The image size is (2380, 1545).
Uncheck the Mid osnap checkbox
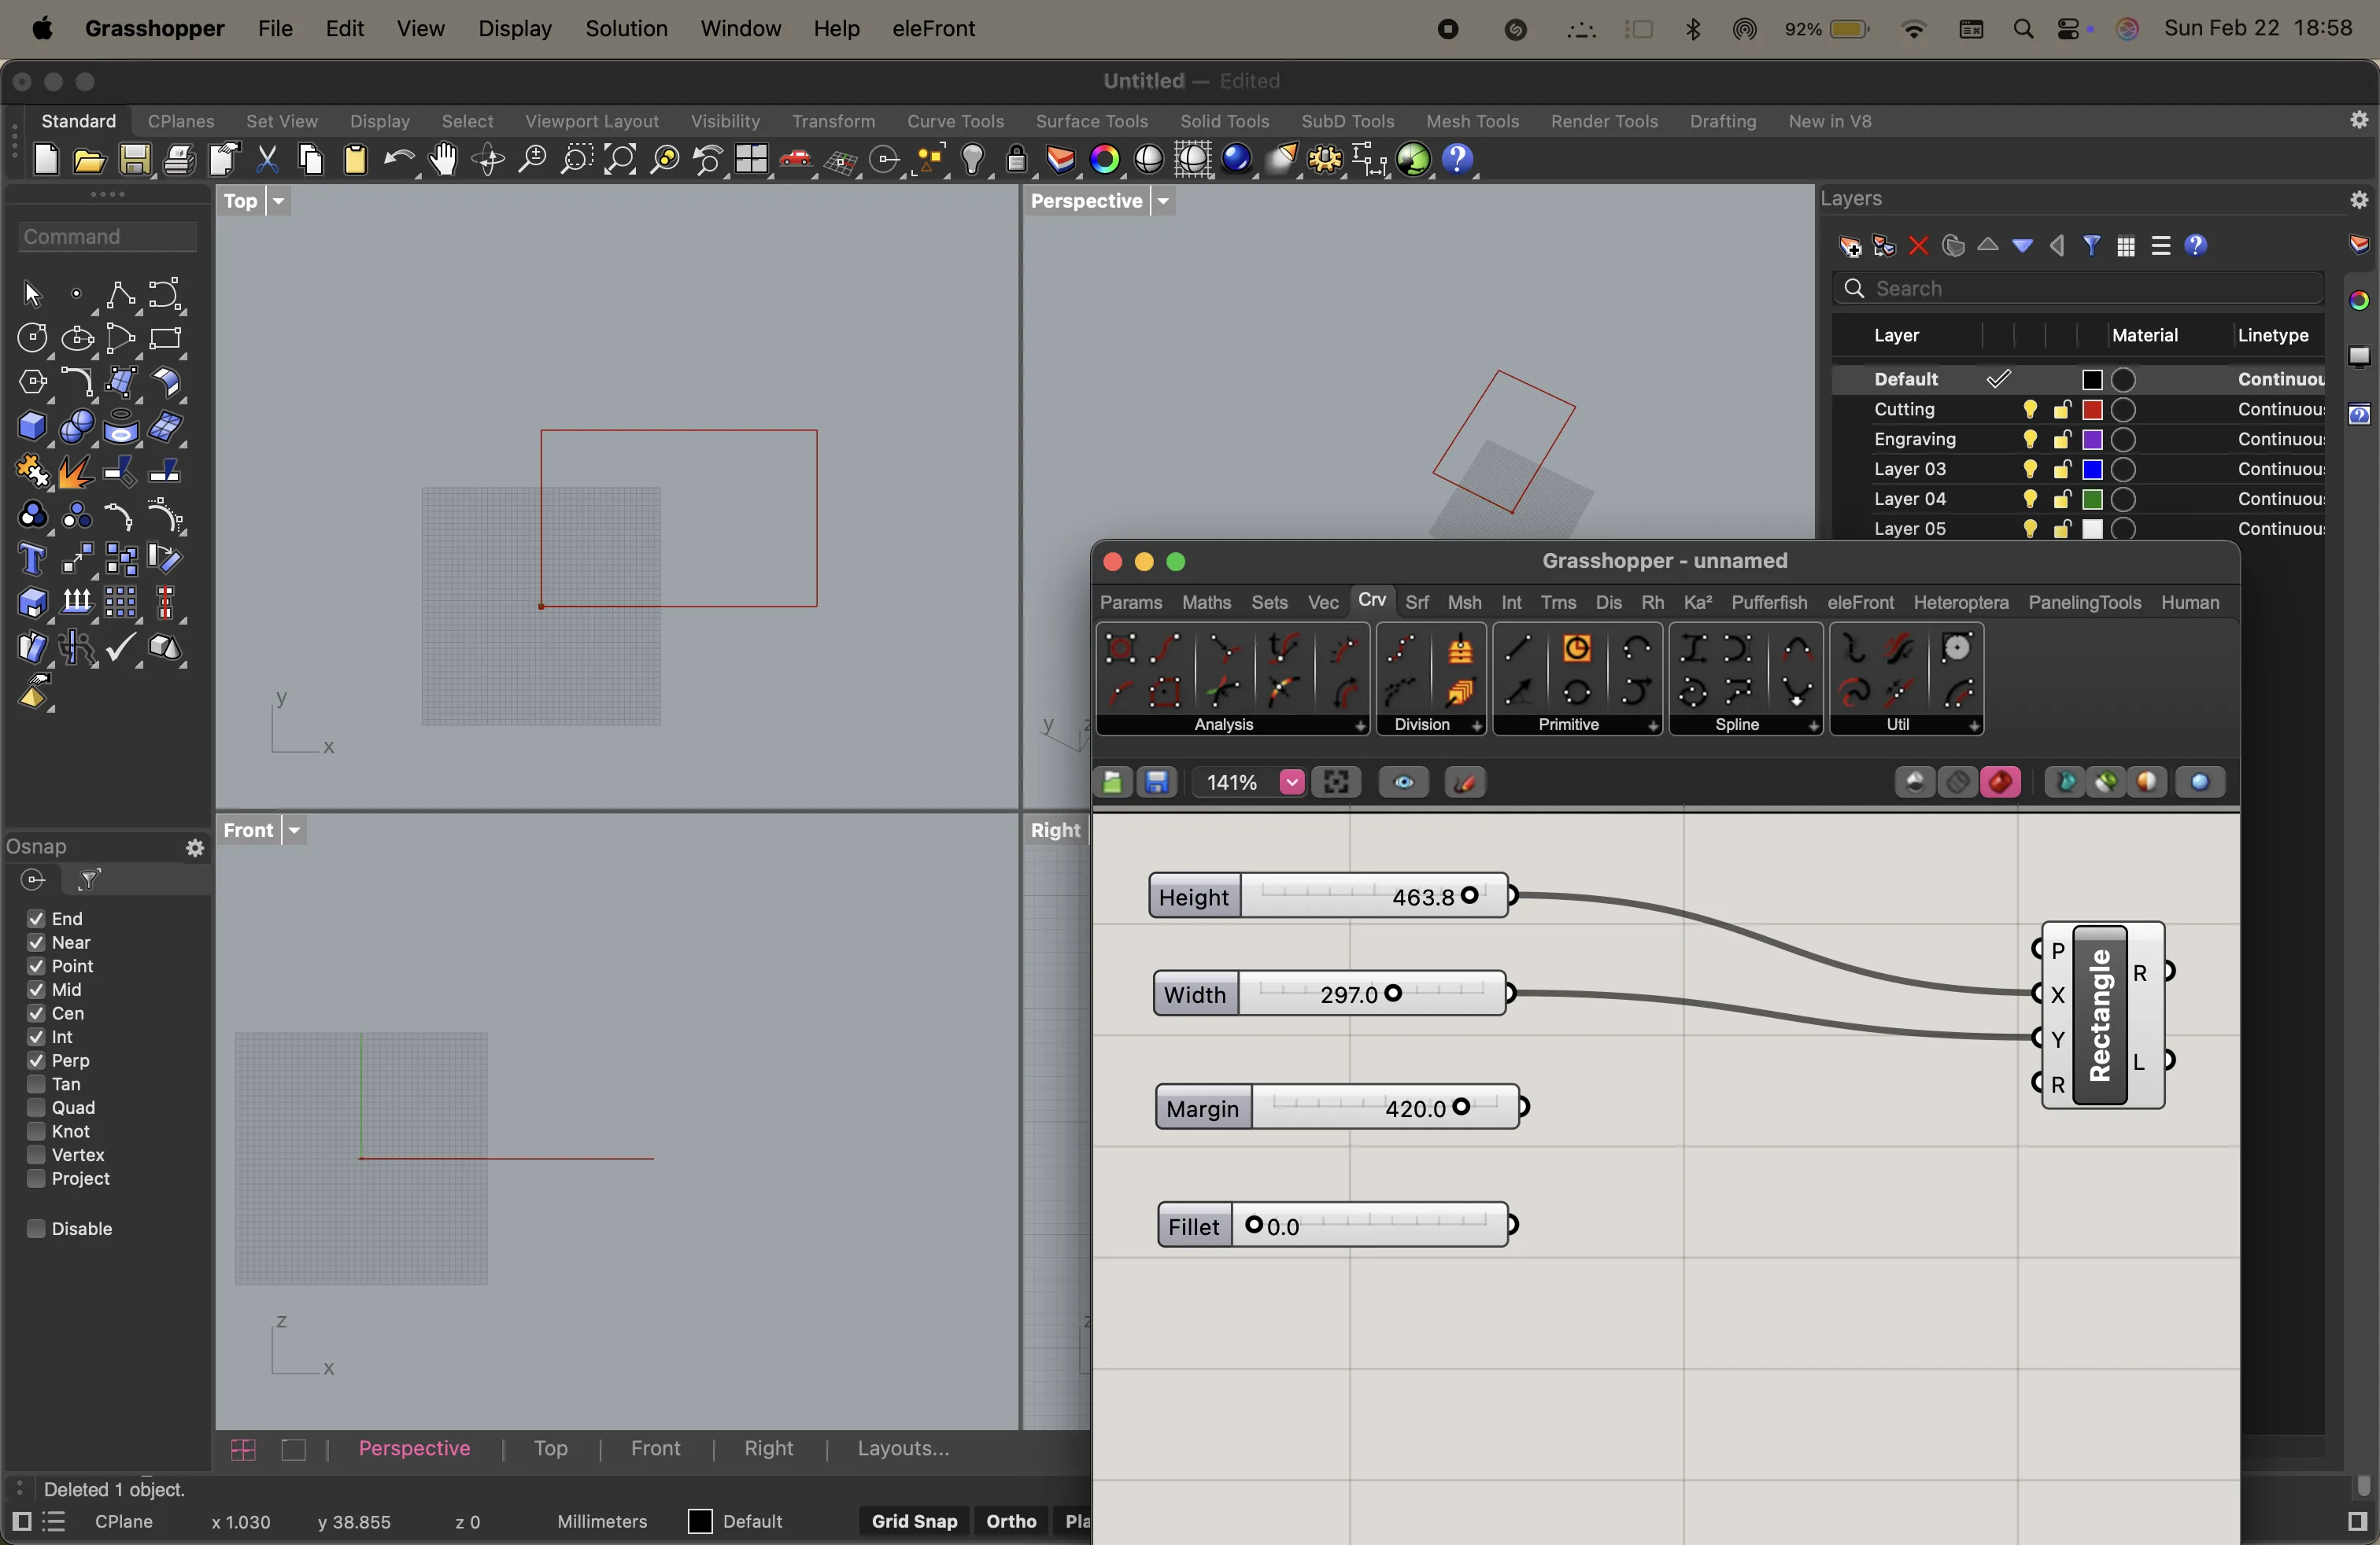tap(36, 990)
